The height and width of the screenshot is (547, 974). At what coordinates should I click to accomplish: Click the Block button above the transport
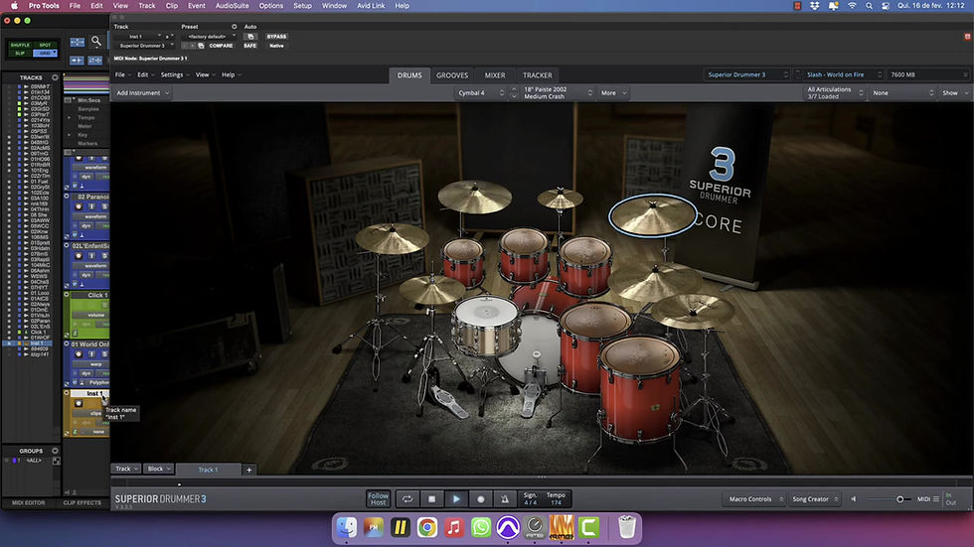(159, 469)
